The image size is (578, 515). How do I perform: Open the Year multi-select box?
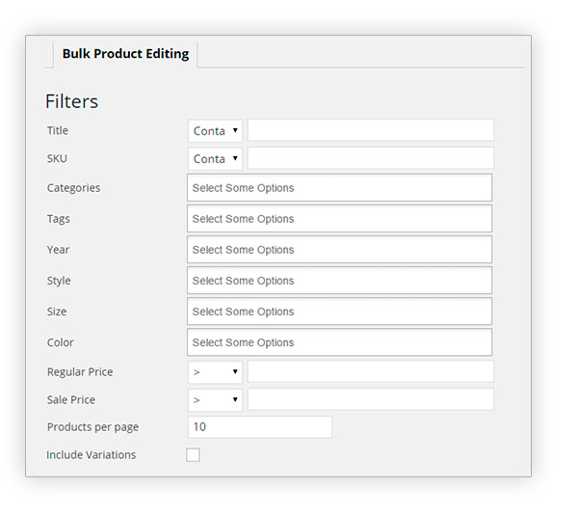(x=339, y=250)
